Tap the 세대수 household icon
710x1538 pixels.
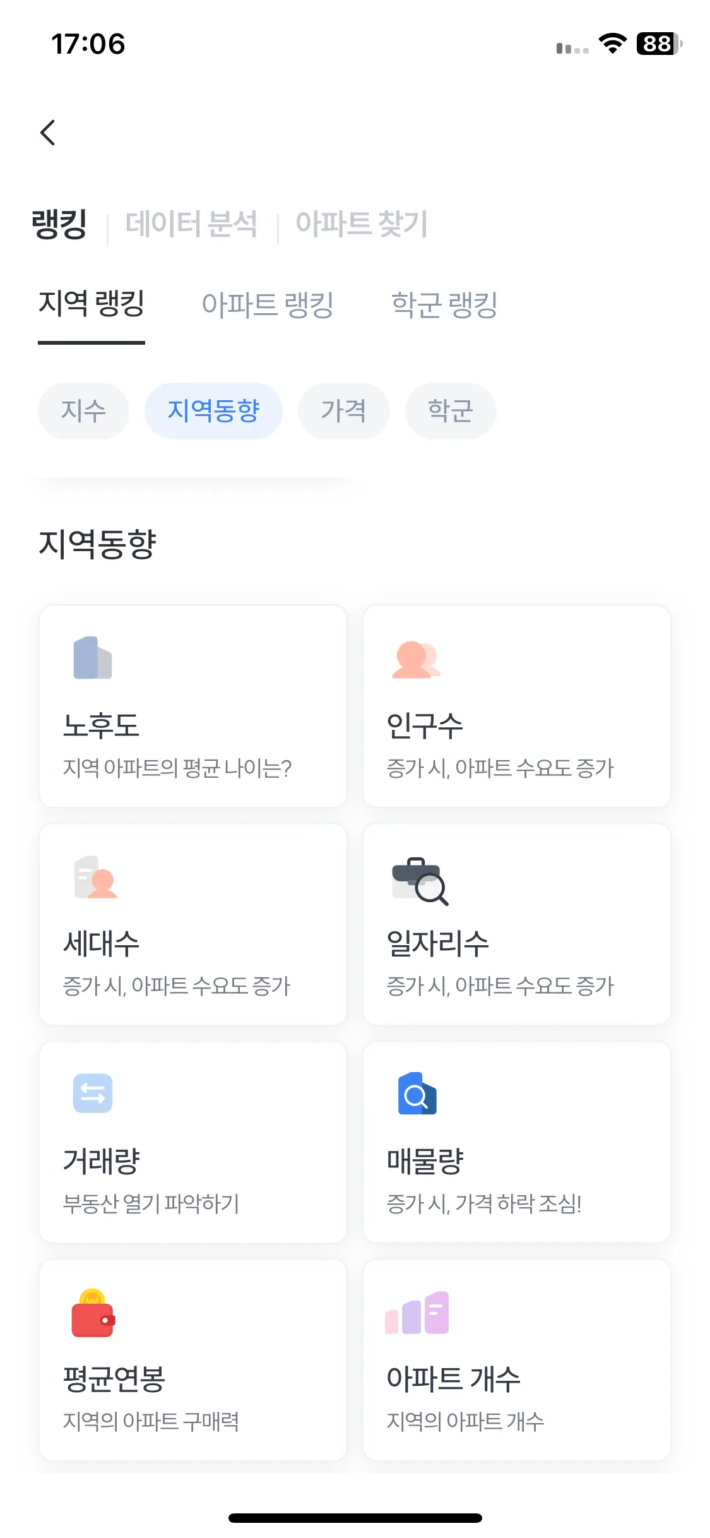(96, 877)
